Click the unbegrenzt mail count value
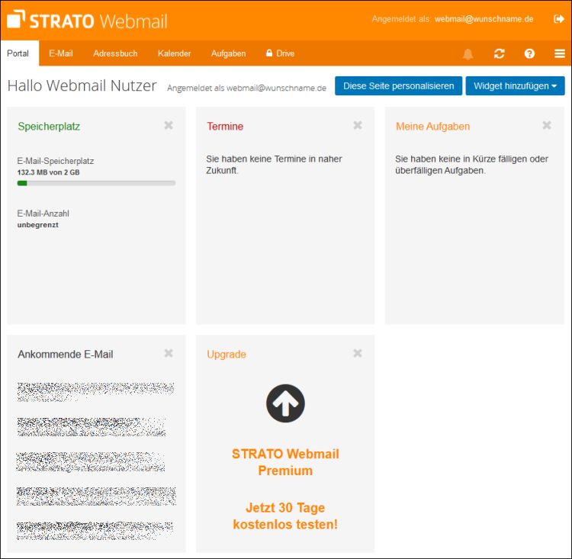Viewport: 572px width, 559px height. 37,225
